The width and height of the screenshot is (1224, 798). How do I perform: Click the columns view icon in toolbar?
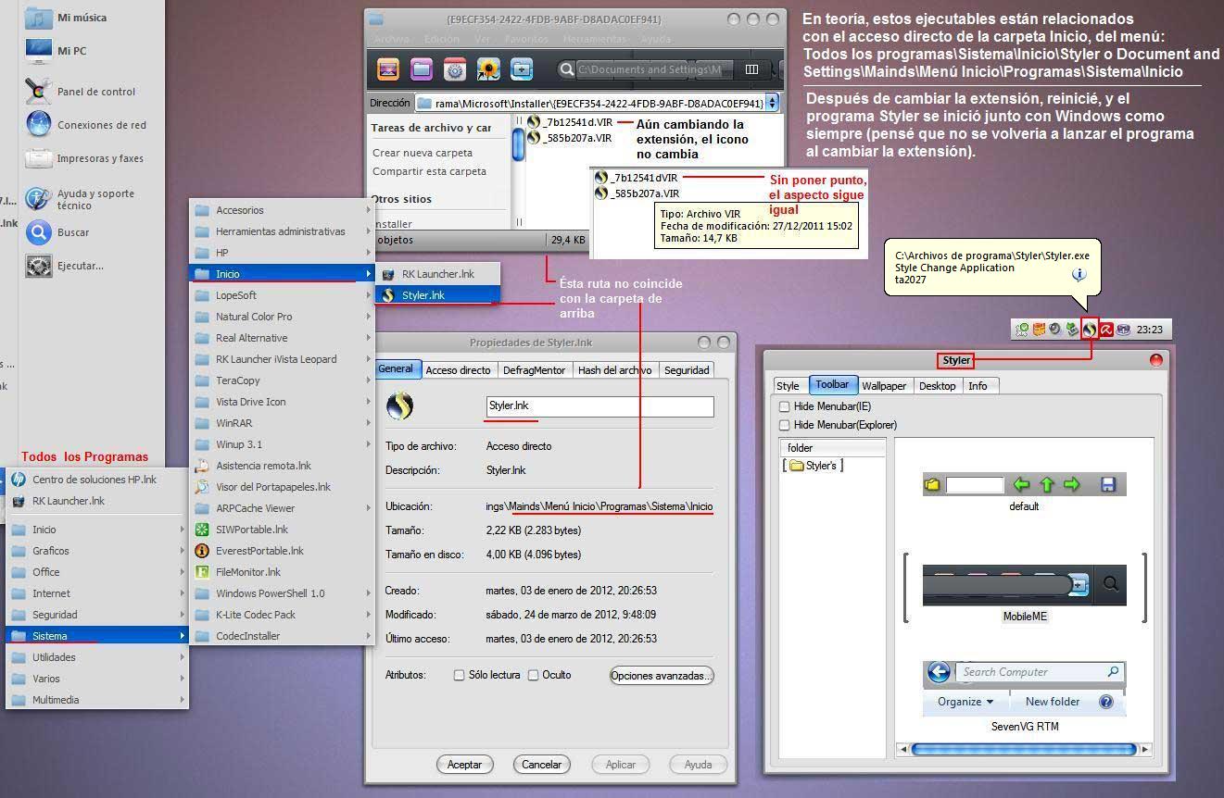point(751,69)
